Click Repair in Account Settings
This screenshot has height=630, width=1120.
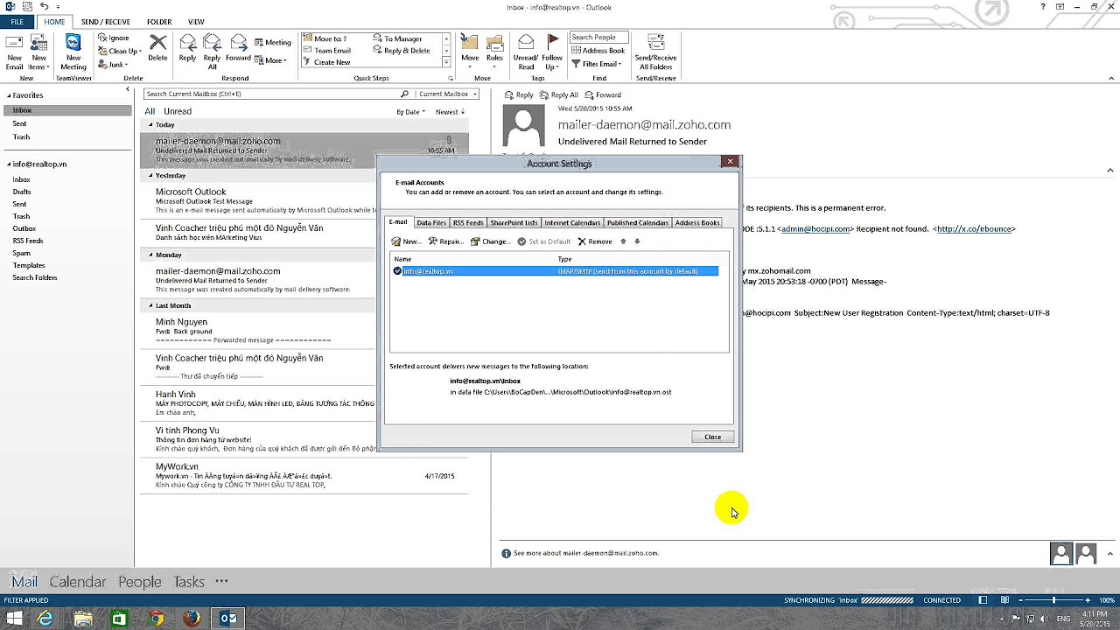tap(445, 241)
